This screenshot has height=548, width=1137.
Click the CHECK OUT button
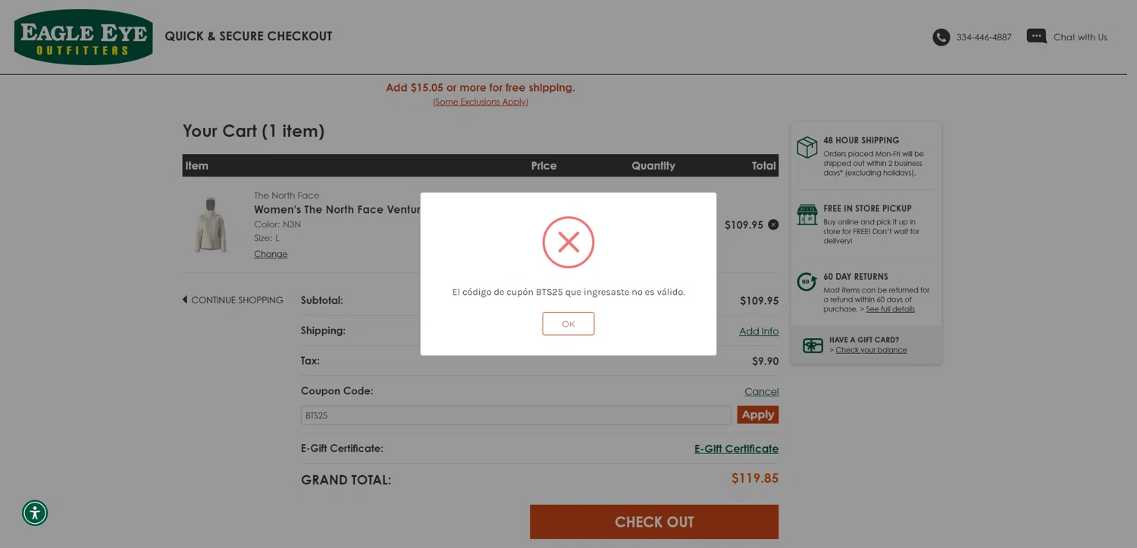point(654,521)
